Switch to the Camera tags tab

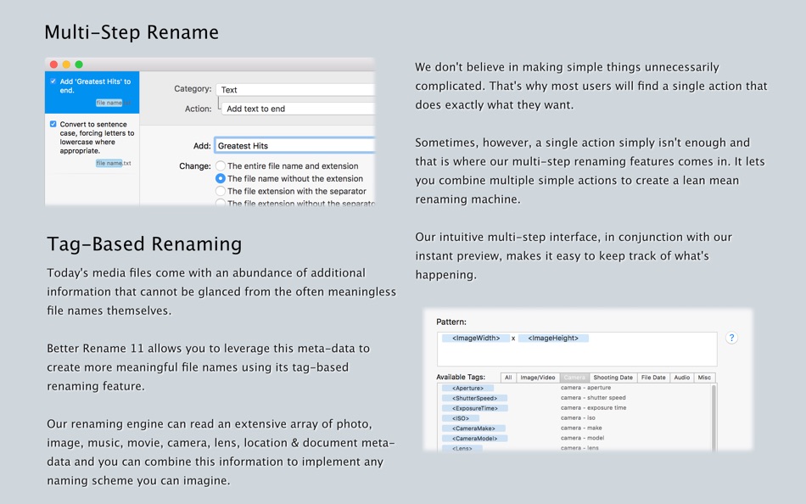point(574,378)
